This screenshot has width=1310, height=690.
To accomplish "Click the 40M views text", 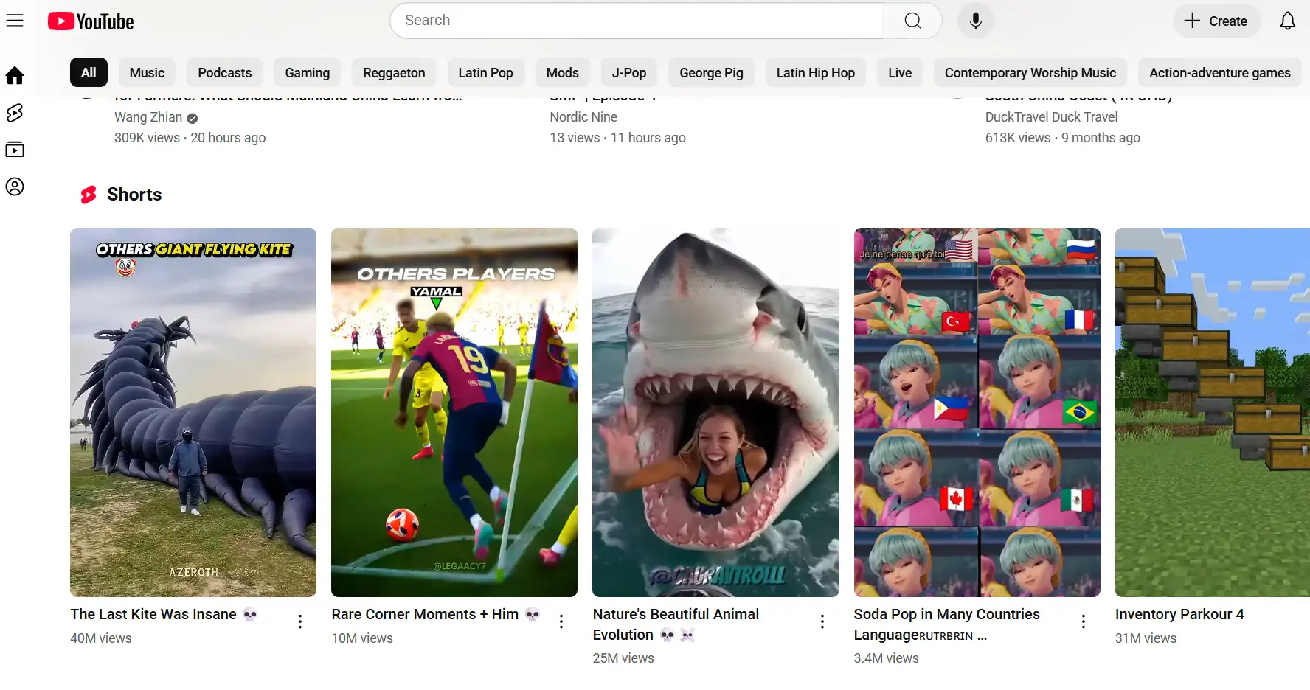I will (x=101, y=638).
